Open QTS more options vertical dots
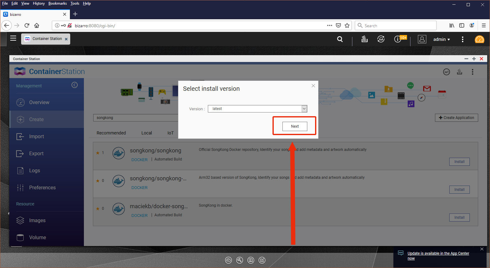The image size is (490, 268). tap(463, 39)
